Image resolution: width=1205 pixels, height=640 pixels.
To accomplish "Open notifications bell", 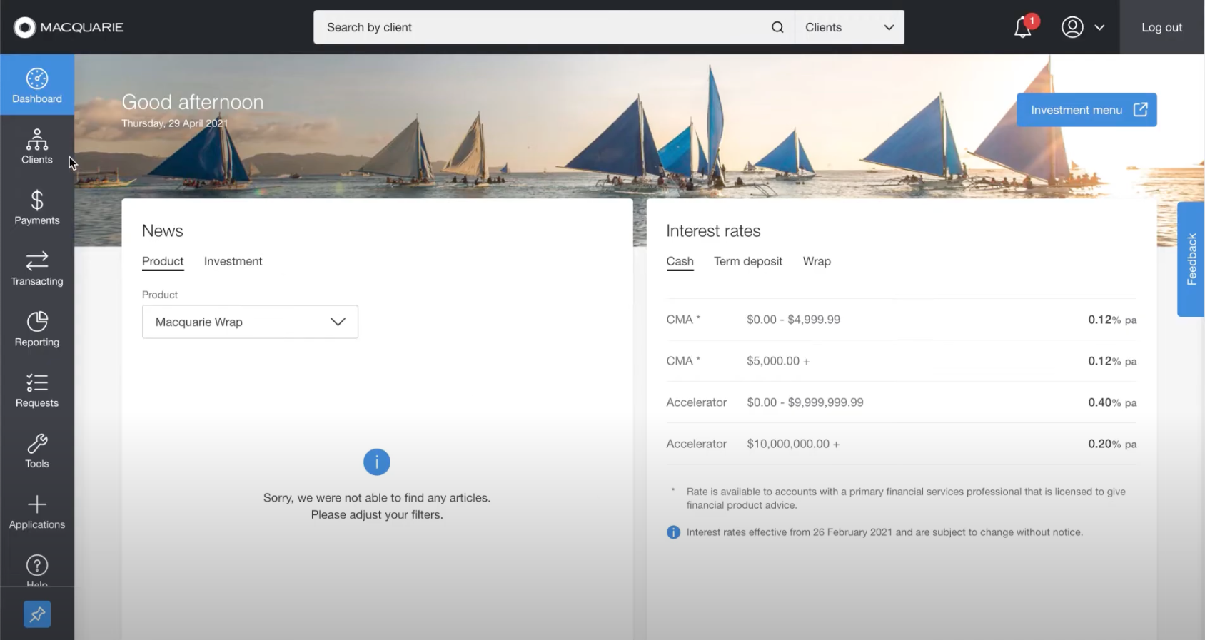I will tap(1023, 27).
